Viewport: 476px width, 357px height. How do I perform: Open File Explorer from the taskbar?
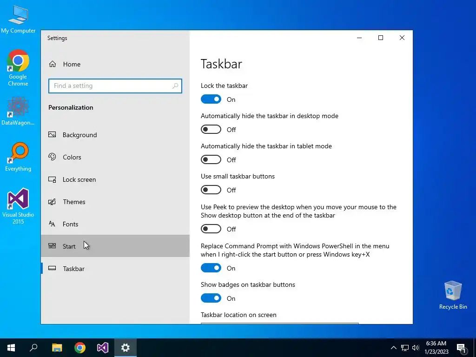click(57, 348)
